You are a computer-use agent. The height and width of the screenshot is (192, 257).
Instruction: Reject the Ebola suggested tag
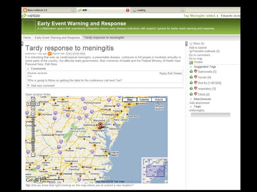(x=196, y=94)
